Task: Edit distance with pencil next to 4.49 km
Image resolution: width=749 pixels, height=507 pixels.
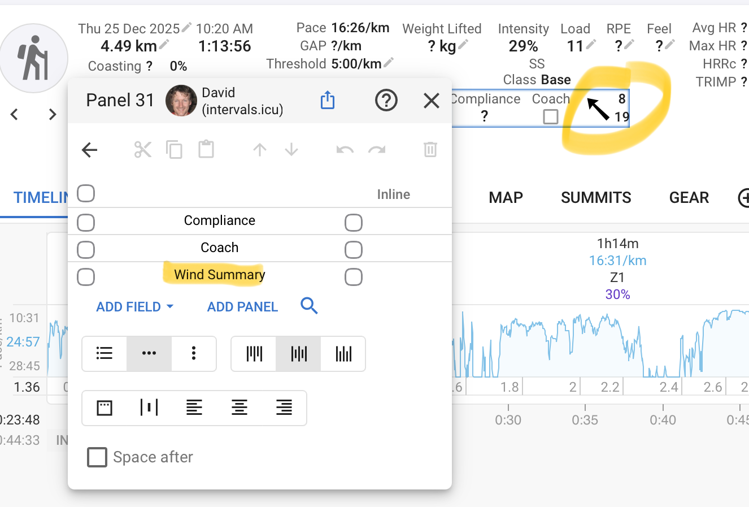Action: click(x=164, y=45)
